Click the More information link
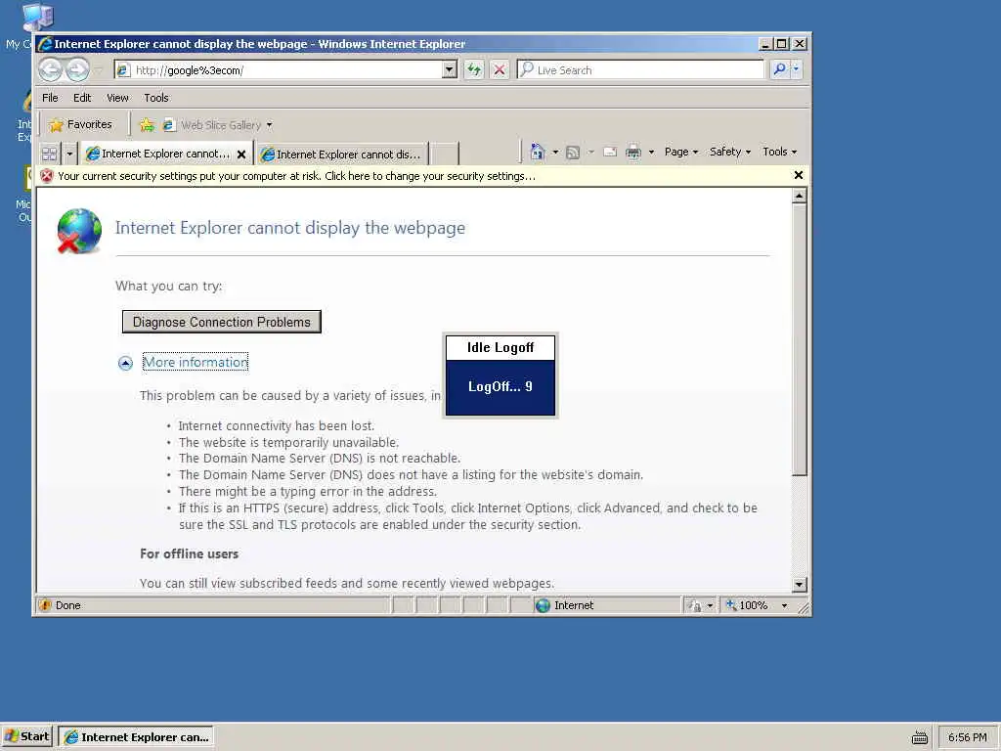This screenshot has height=751, width=1001. [x=196, y=362]
